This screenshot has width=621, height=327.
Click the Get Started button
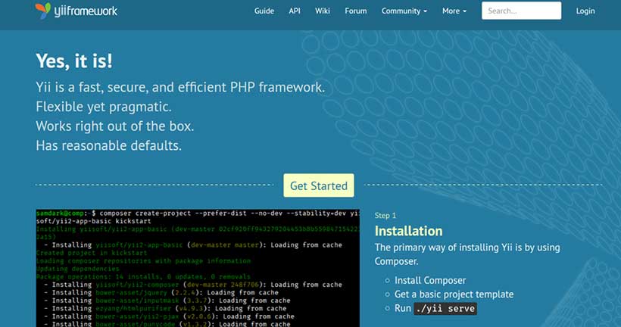[319, 185]
